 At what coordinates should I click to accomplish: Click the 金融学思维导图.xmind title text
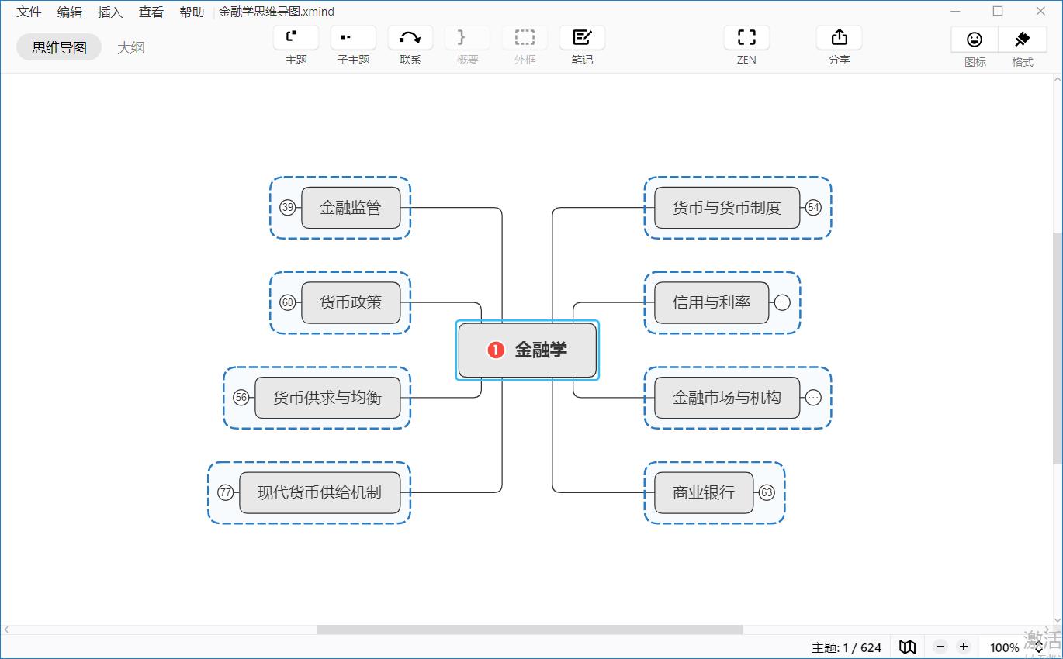[277, 12]
